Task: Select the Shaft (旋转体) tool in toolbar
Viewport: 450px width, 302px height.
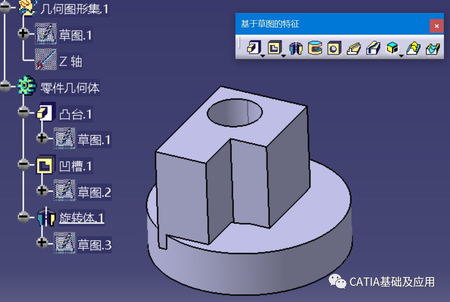Action: point(296,48)
